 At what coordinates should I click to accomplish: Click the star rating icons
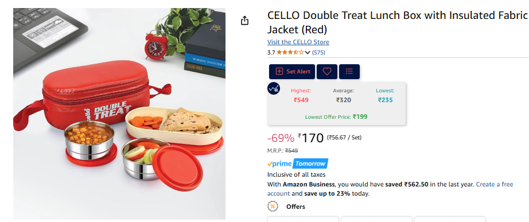(x=290, y=52)
